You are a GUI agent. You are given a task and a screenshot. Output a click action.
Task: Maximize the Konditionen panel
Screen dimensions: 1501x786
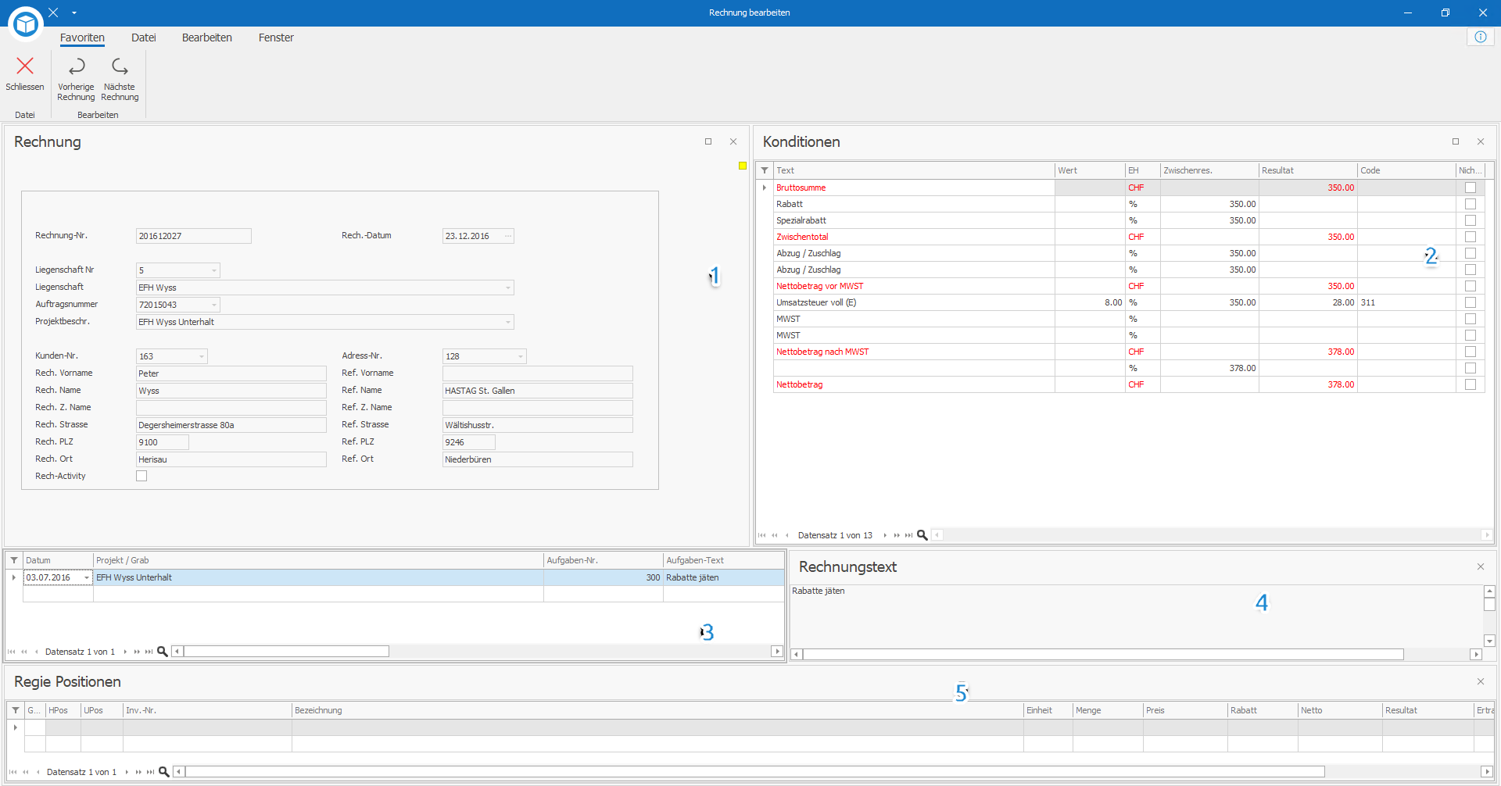point(1456,141)
